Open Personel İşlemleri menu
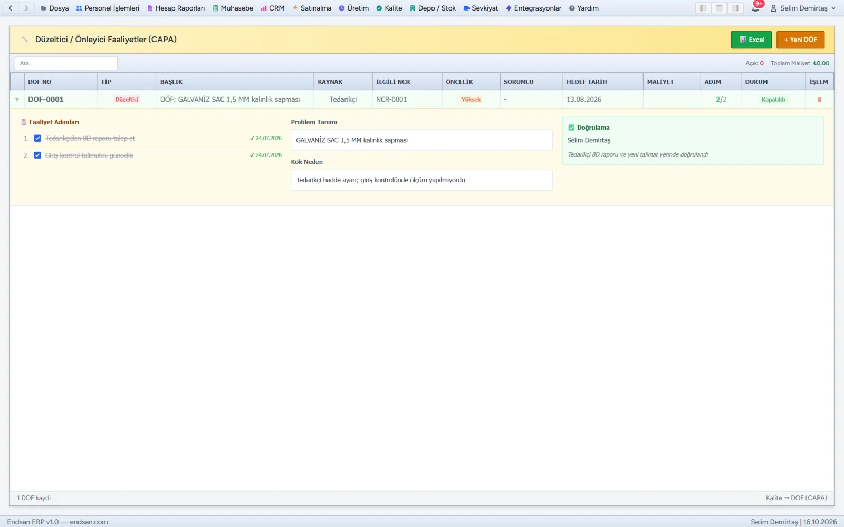The image size is (844, 527). tap(108, 8)
